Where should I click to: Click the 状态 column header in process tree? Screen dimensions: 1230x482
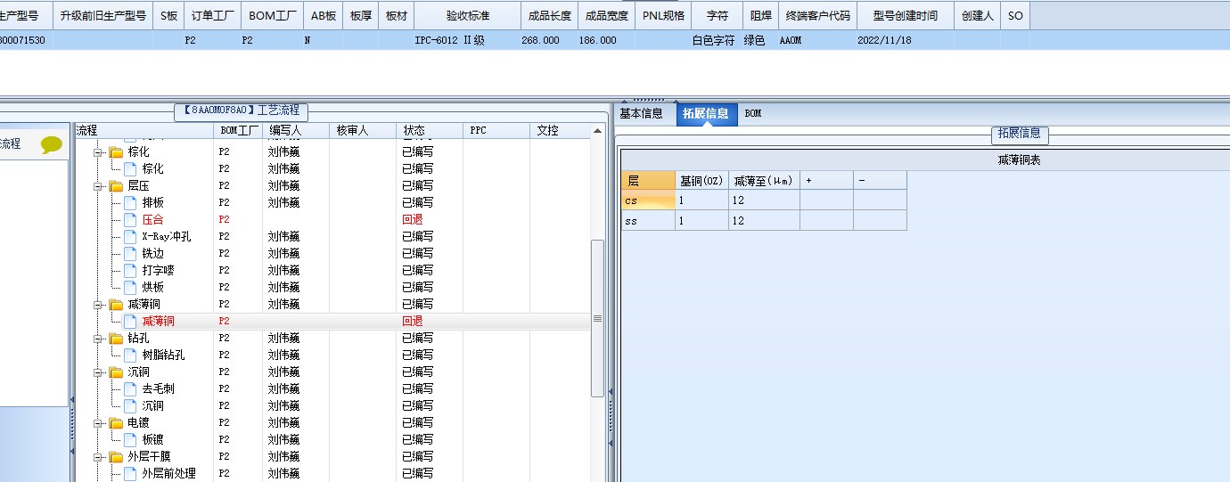[430, 131]
